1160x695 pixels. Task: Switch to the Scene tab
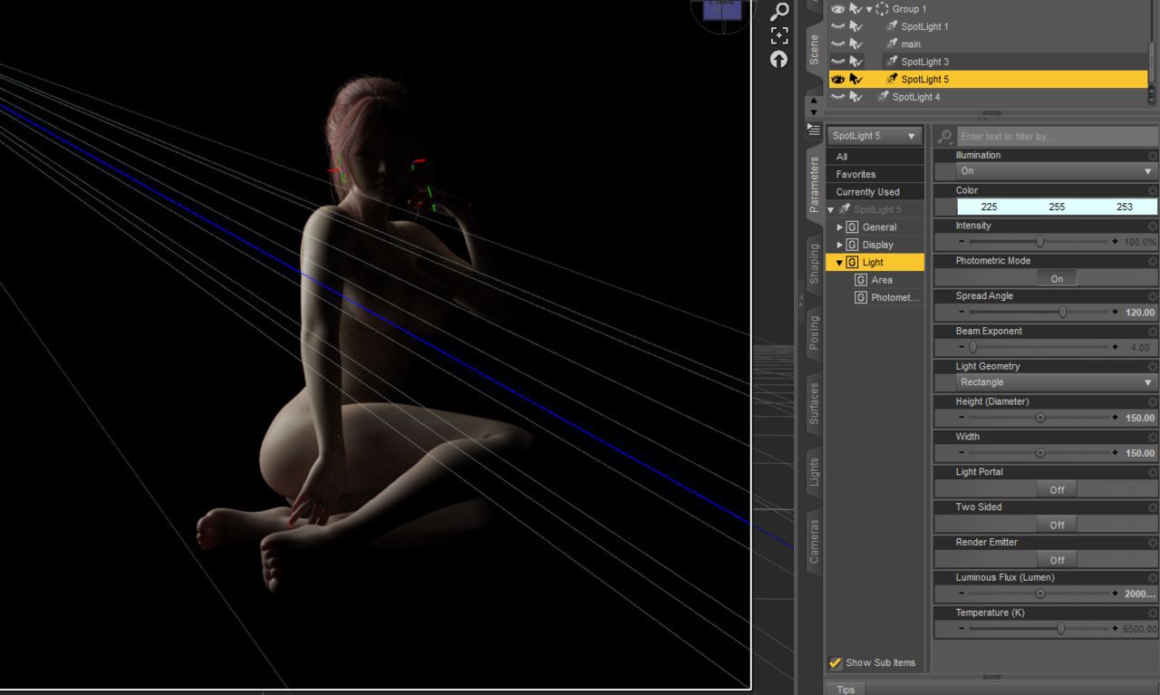pyautogui.click(x=814, y=48)
